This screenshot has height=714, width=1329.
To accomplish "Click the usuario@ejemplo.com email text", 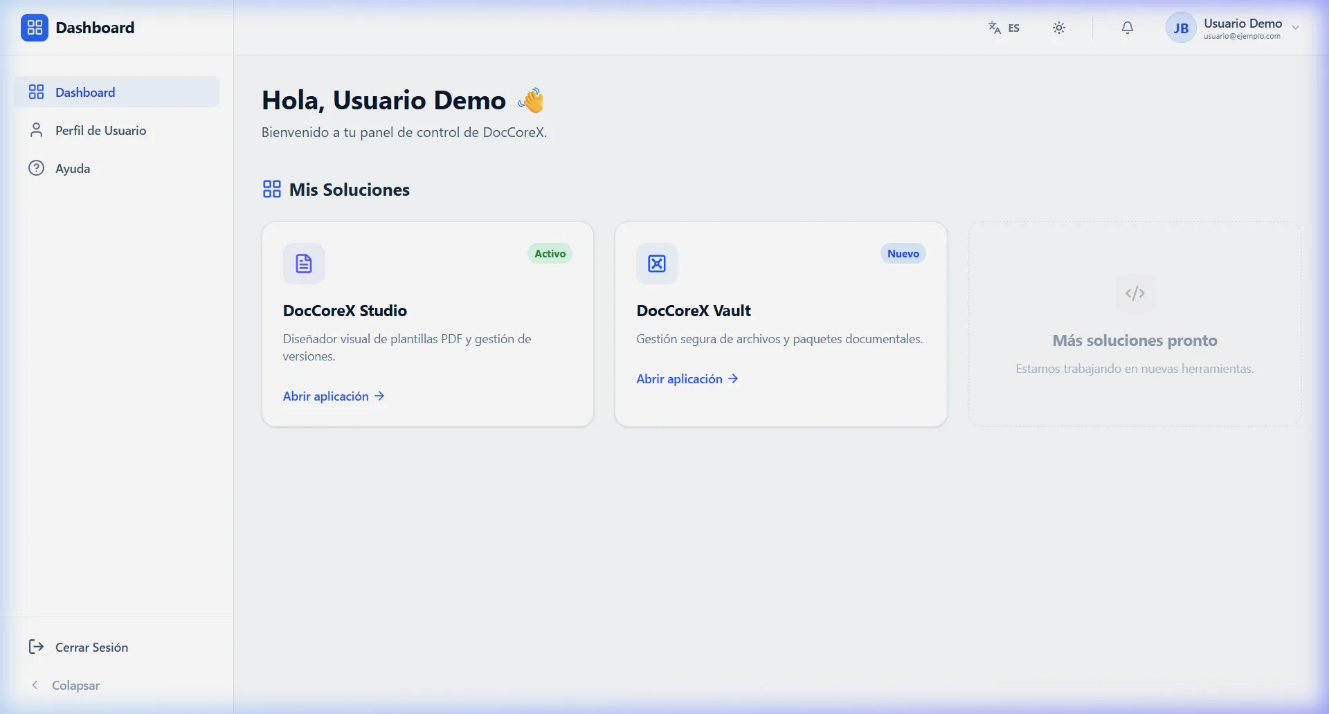I will (x=1242, y=36).
